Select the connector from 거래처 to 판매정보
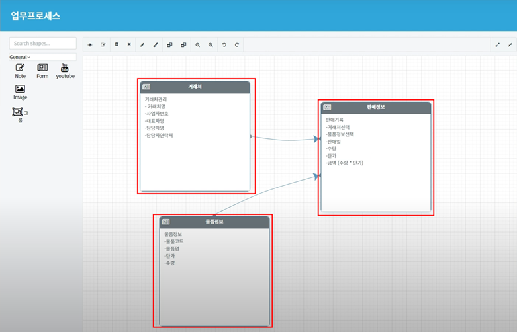Viewport: 517px width, 332px height. point(284,139)
